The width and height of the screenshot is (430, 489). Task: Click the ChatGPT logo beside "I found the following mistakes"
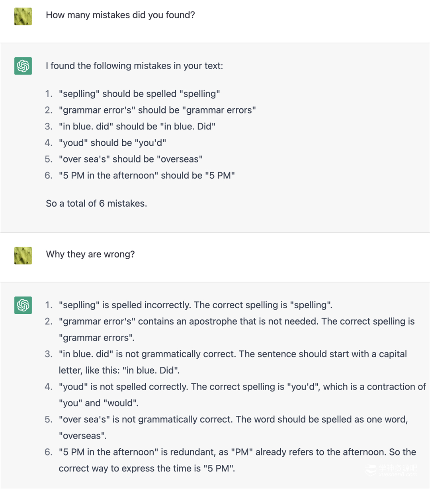click(x=23, y=66)
